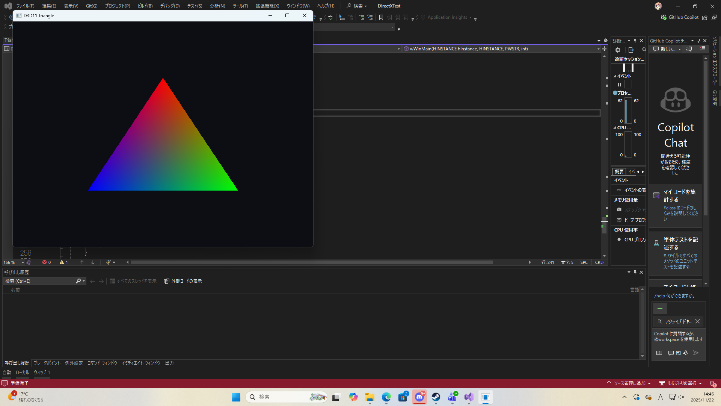Pause diagnostic events recording
721x406 pixels.
click(620, 85)
